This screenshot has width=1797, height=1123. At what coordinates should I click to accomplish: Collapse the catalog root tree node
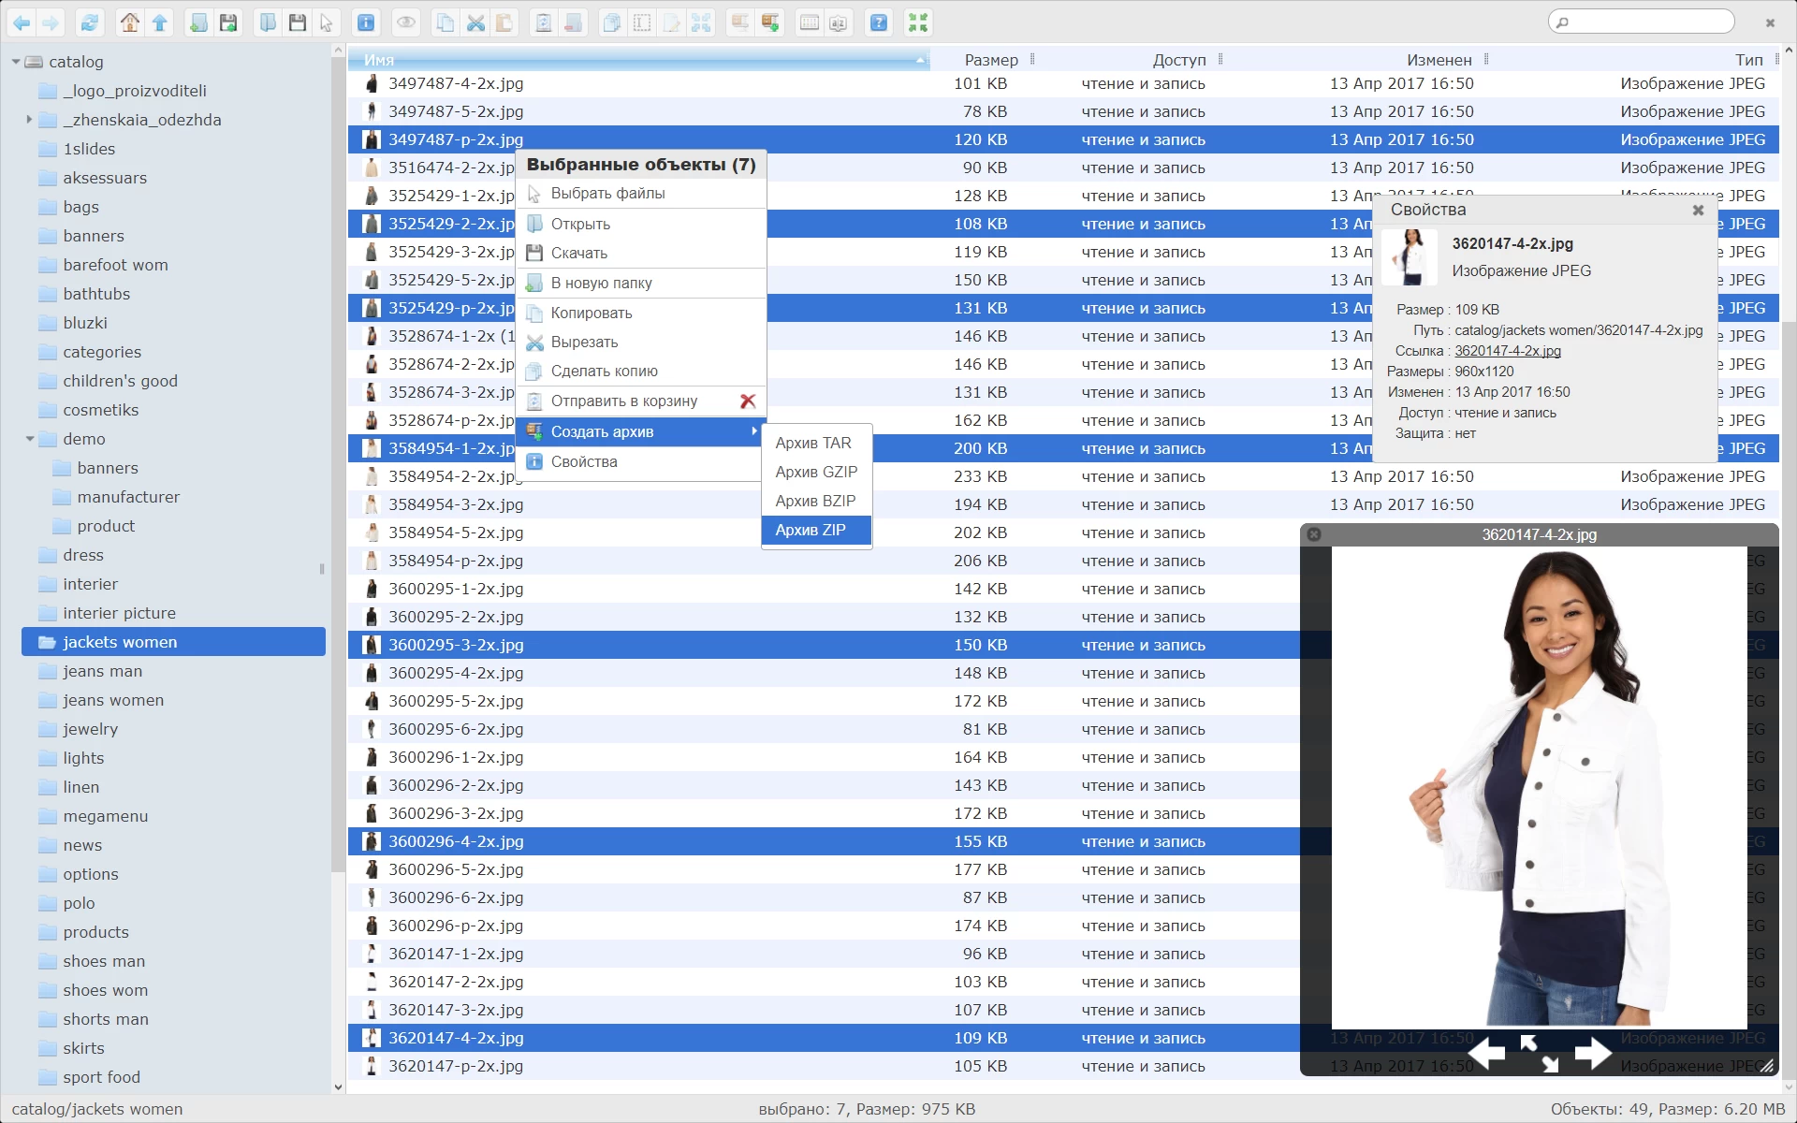tap(16, 62)
